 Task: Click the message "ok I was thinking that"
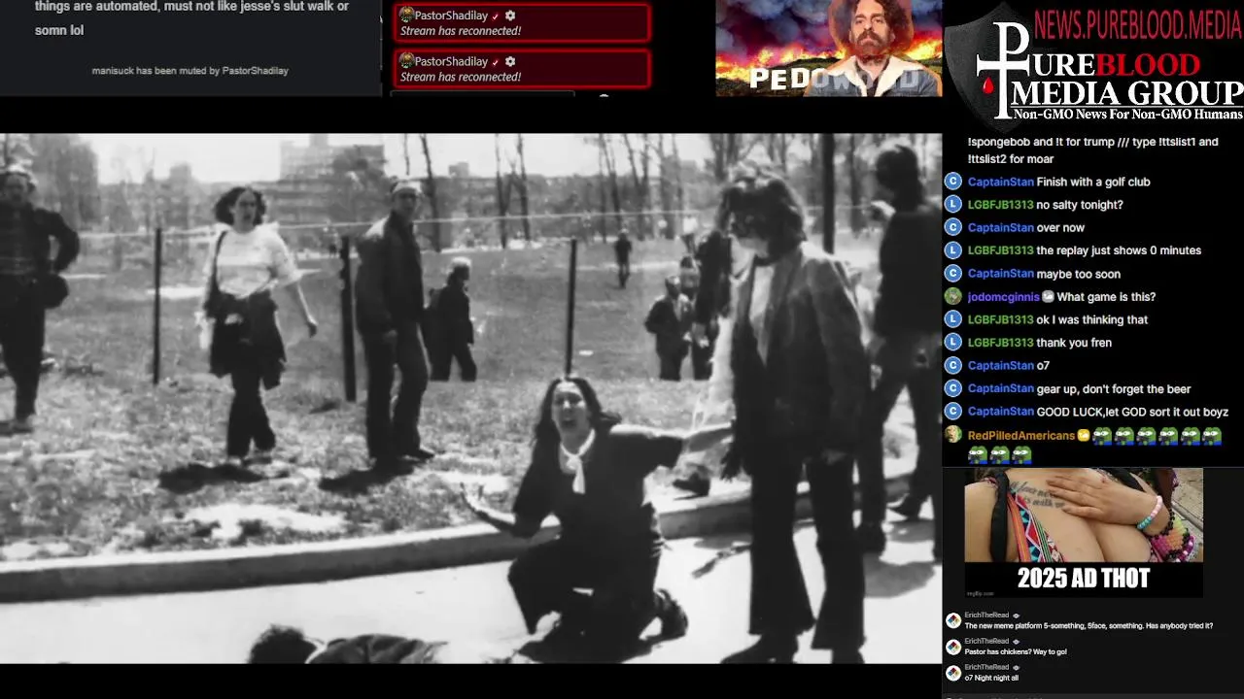1091,319
